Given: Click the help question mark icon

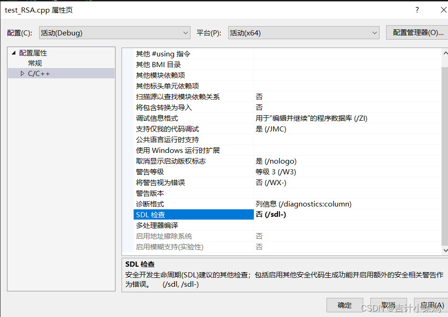Looking at the screenshot, I should [417, 10].
